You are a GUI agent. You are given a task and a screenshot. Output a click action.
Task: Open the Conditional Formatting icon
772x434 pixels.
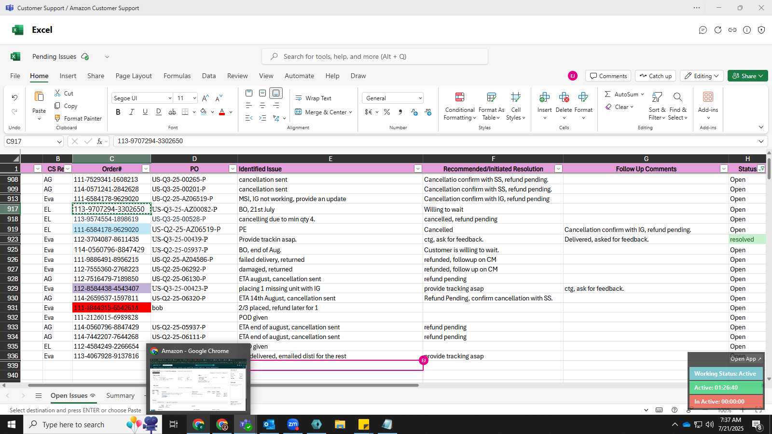pyautogui.click(x=460, y=97)
